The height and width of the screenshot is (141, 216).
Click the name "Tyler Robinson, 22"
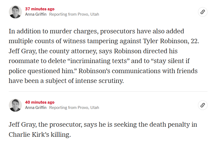[x=170, y=41]
